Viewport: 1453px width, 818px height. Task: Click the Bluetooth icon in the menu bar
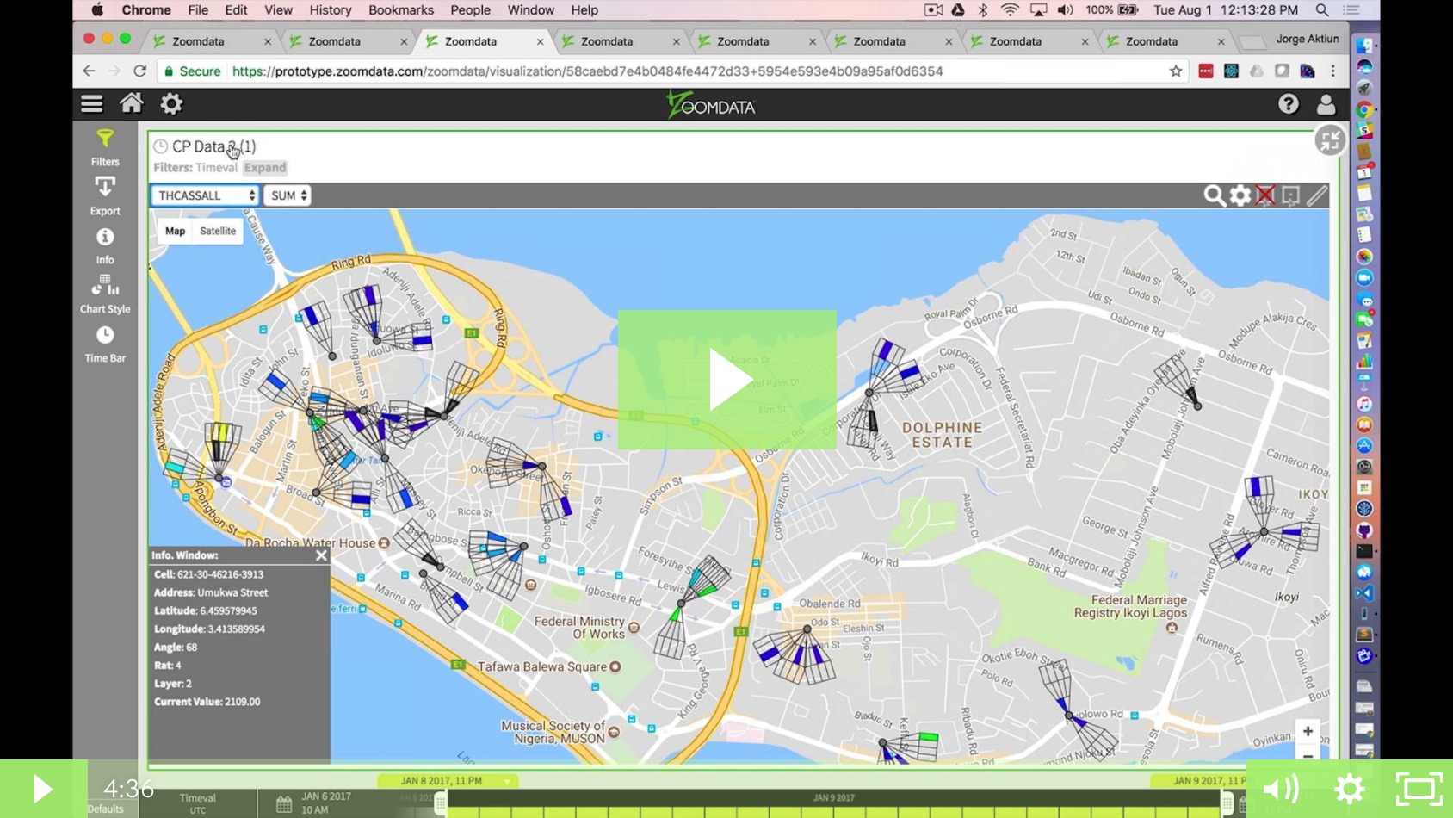pos(983,10)
